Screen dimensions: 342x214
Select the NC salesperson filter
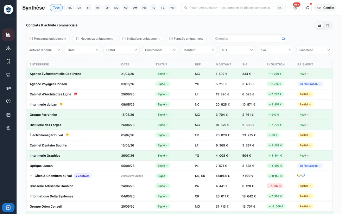(126, 8)
